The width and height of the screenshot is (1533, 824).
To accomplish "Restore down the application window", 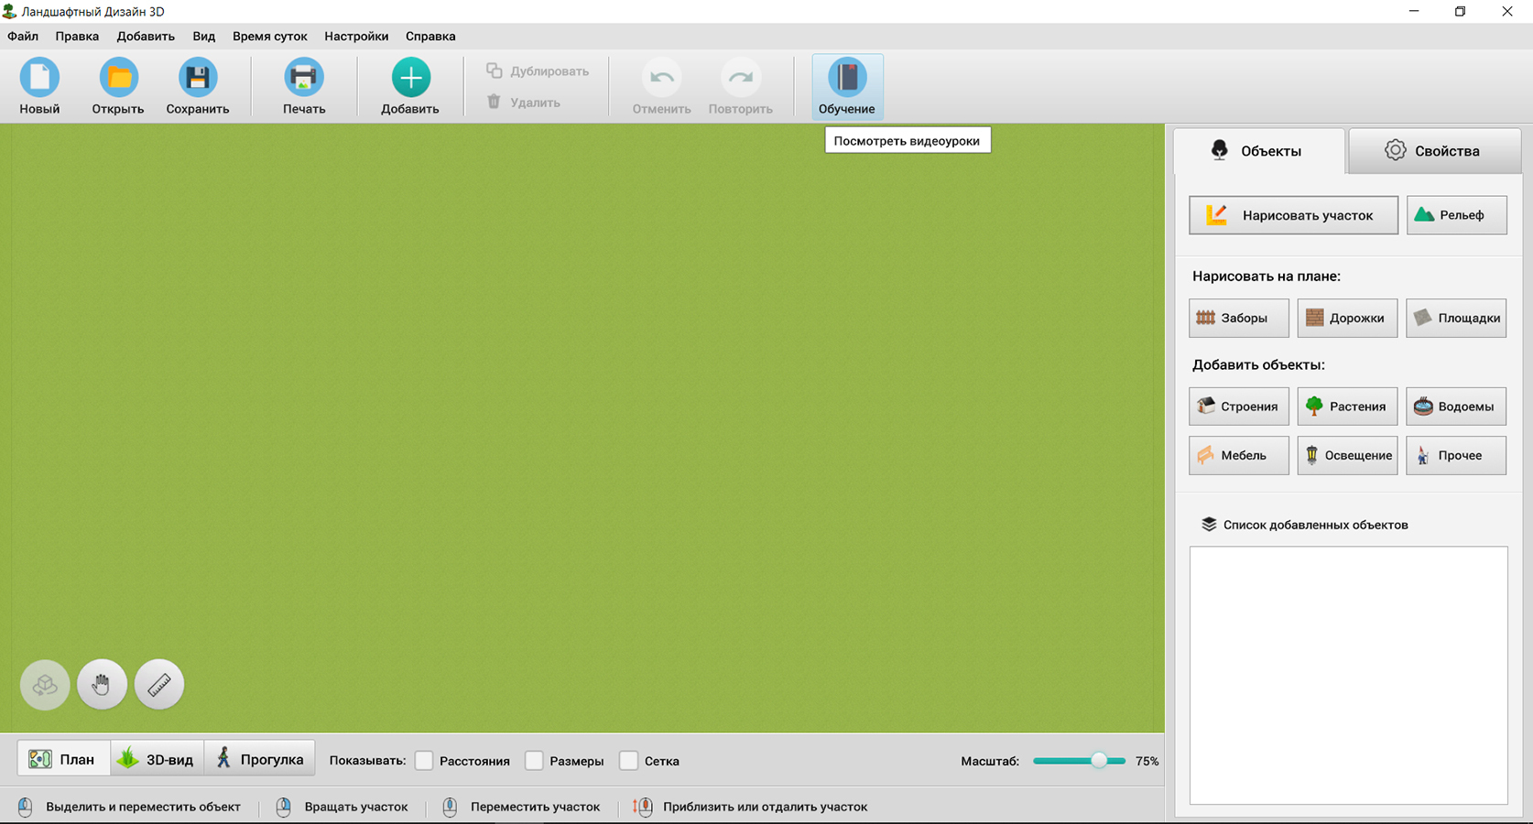I will tap(1461, 12).
